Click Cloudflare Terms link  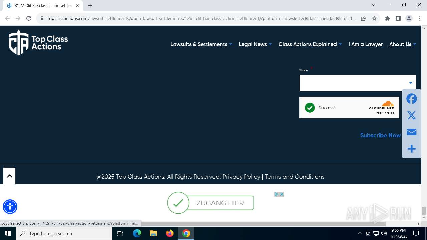390,113
